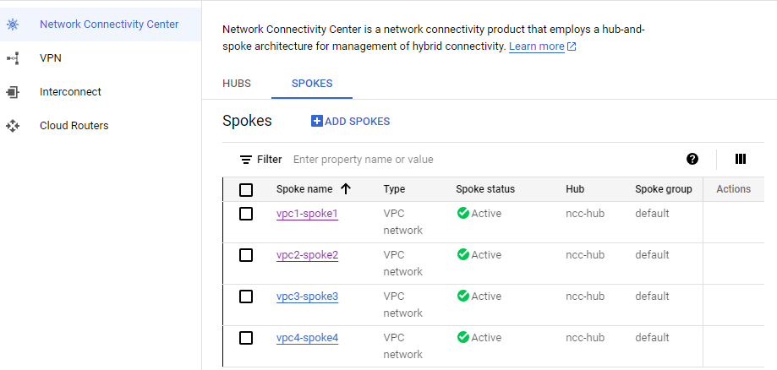Click the VPN sidebar icon
The height and width of the screenshot is (370, 777).
click(x=13, y=58)
